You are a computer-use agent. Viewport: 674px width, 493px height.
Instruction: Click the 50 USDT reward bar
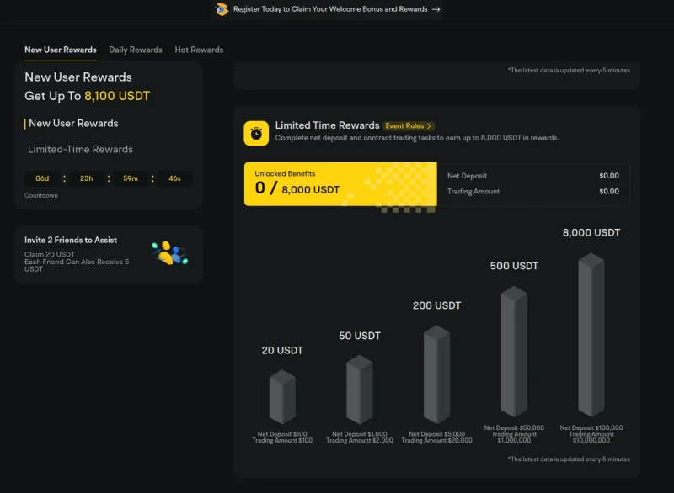360,390
